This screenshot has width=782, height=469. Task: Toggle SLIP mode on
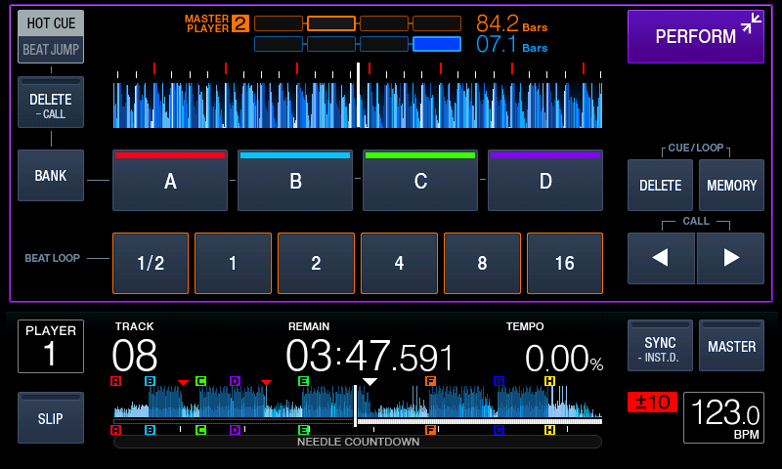click(51, 417)
